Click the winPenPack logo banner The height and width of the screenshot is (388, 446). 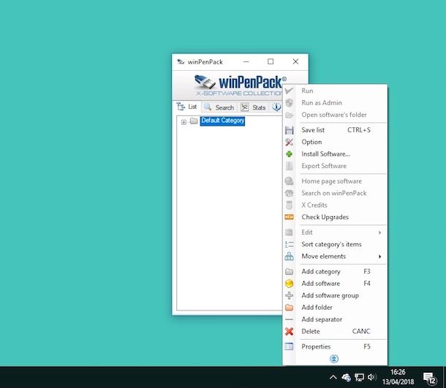click(241, 85)
